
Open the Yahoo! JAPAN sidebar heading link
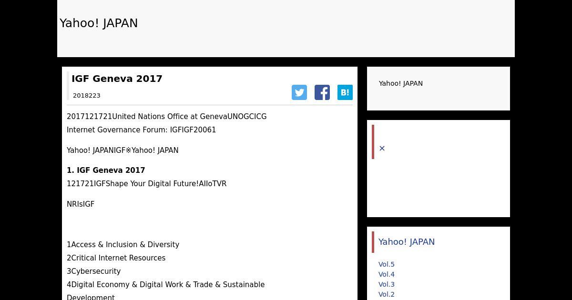tap(407, 242)
